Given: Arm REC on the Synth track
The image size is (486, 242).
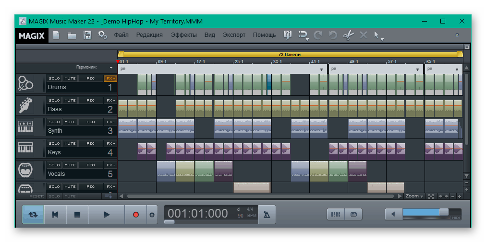Looking at the screenshot, I should (x=90, y=122).
